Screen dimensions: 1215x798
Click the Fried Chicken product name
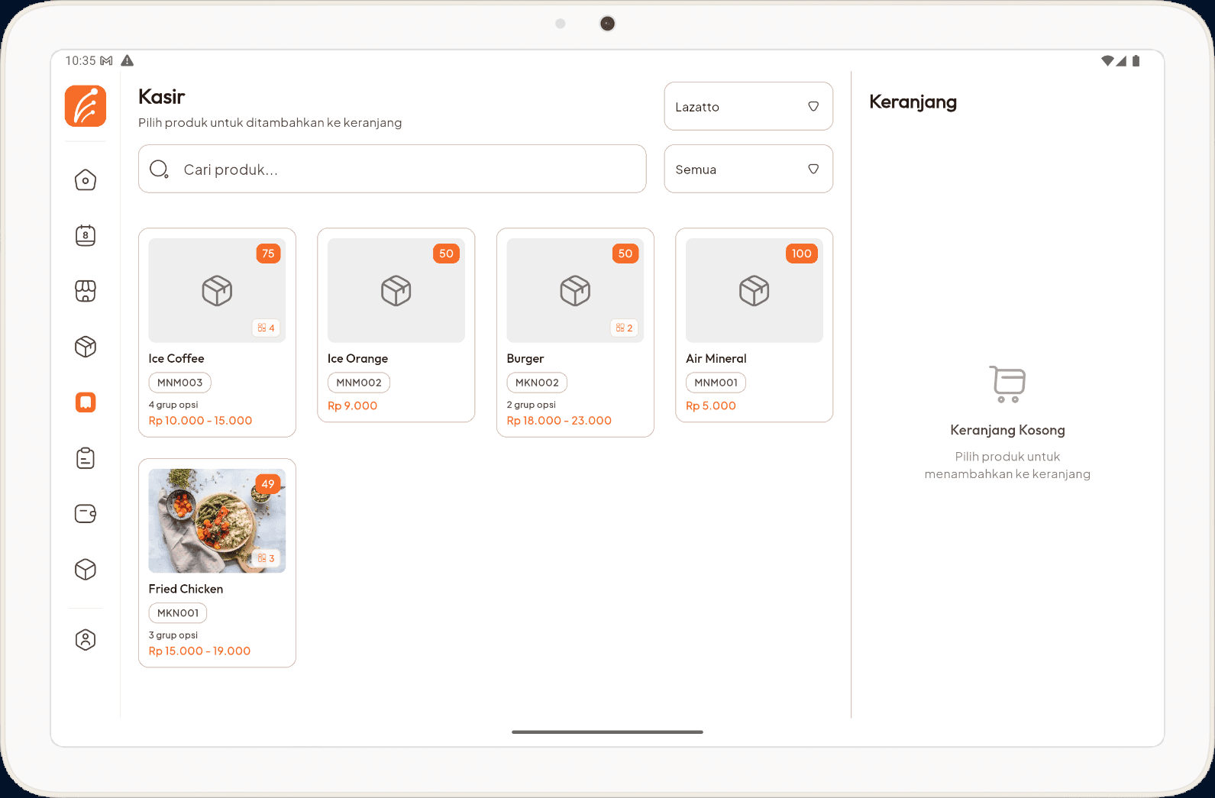tap(186, 590)
